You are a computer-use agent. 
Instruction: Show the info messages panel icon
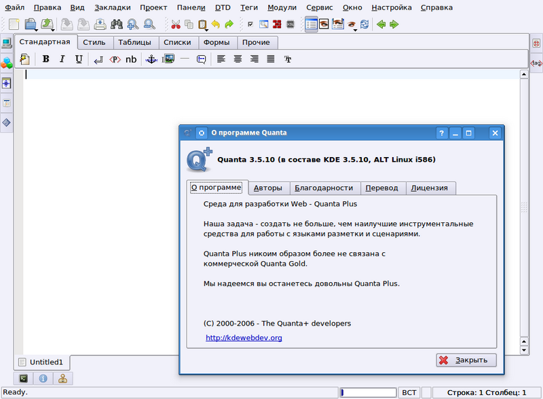click(43, 379)
